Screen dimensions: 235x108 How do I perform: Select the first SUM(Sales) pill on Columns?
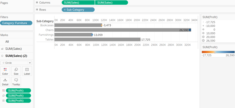(78, 2)
